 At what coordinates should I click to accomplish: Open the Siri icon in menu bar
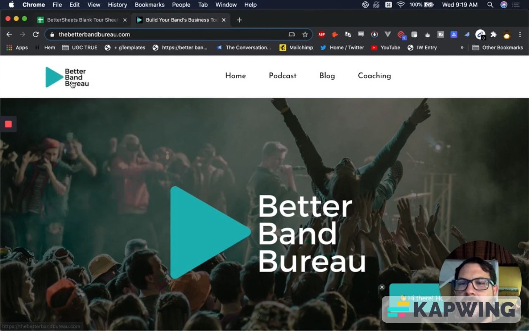[504, 5]
